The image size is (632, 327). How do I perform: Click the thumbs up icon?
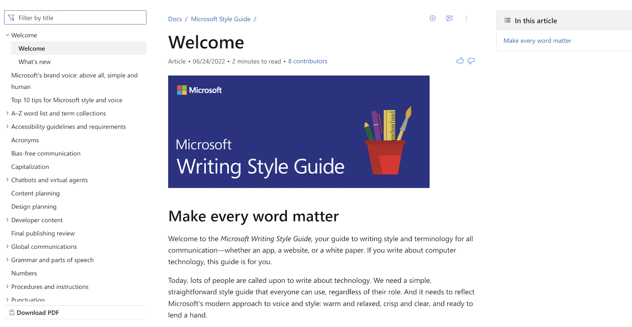tap(460, 60)
